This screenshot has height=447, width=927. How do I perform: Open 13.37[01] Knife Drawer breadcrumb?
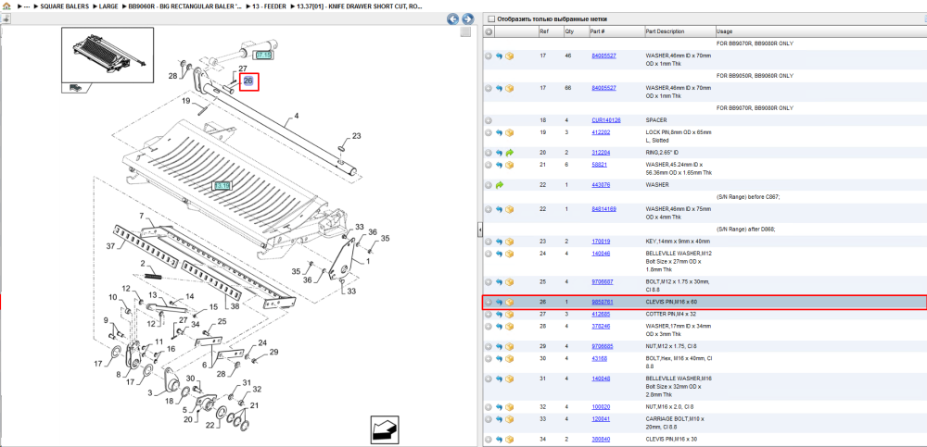tap(359, 6)
